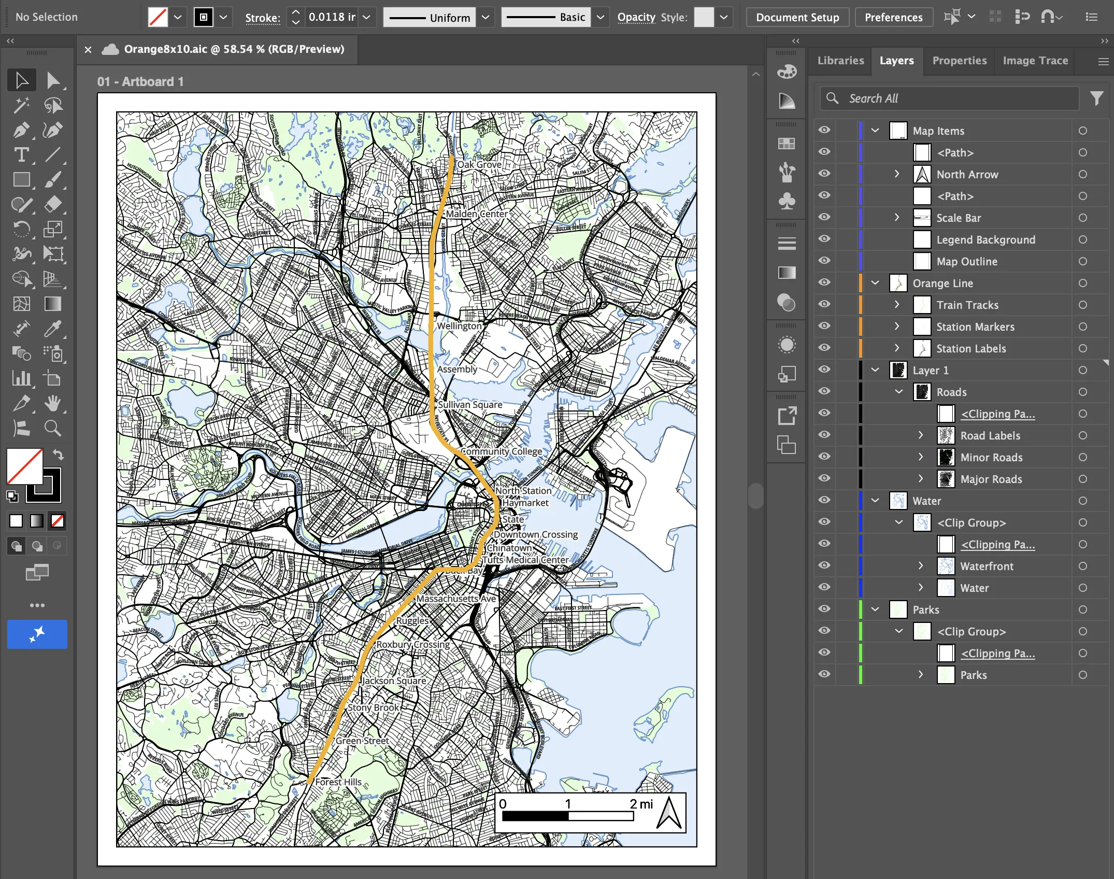Switch to the Properties tab
The height and width of the screenshot is (879, 1114).
[x=960, y=61]
